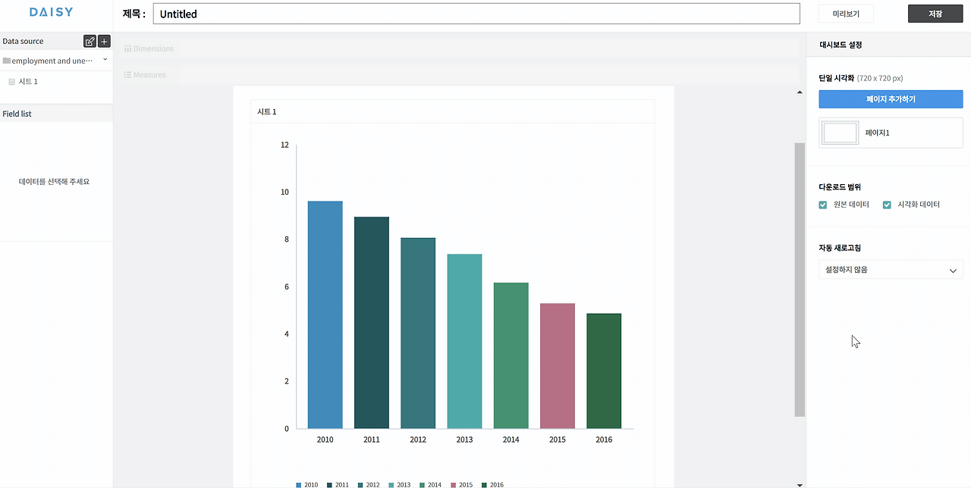This screenshot has height=488, width=971.
Task: Click the y-axis value 10
Action: tap(284, 192)
